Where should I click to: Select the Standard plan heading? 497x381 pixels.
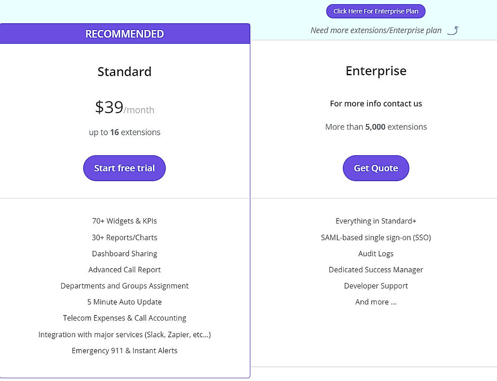point(124,72)
